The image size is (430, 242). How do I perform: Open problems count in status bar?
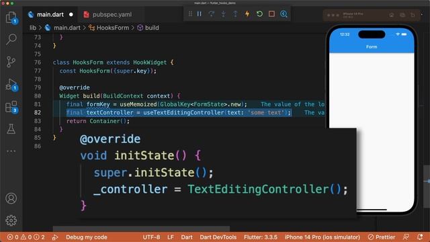(26, 237)
